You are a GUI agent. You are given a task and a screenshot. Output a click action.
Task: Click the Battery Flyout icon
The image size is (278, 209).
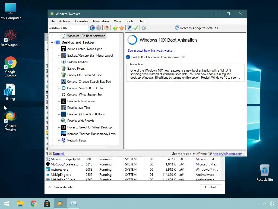click(64, 68)
